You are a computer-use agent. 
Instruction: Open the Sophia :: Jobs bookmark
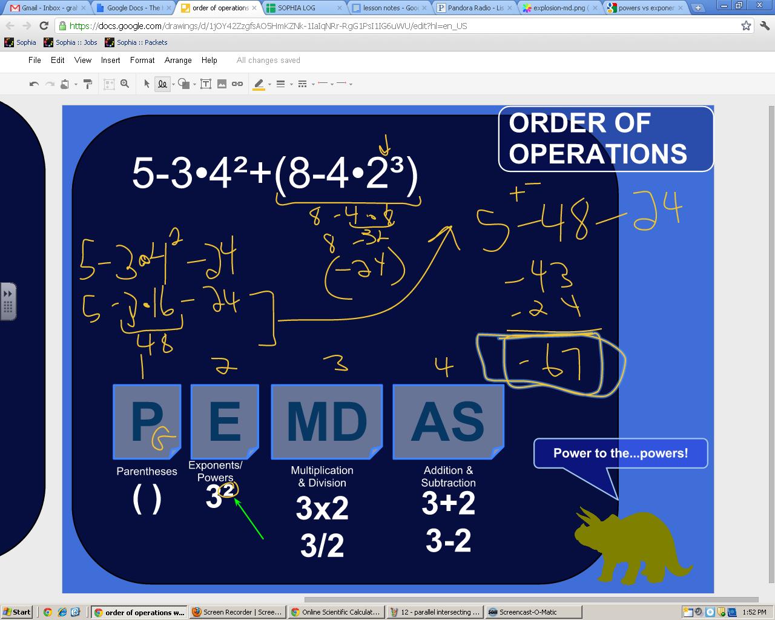click(x=70, y=42)
